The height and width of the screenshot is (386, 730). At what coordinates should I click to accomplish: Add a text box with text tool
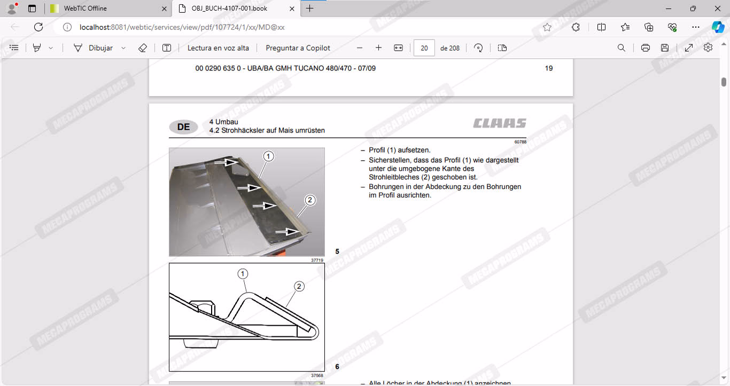tap(167, 48)
